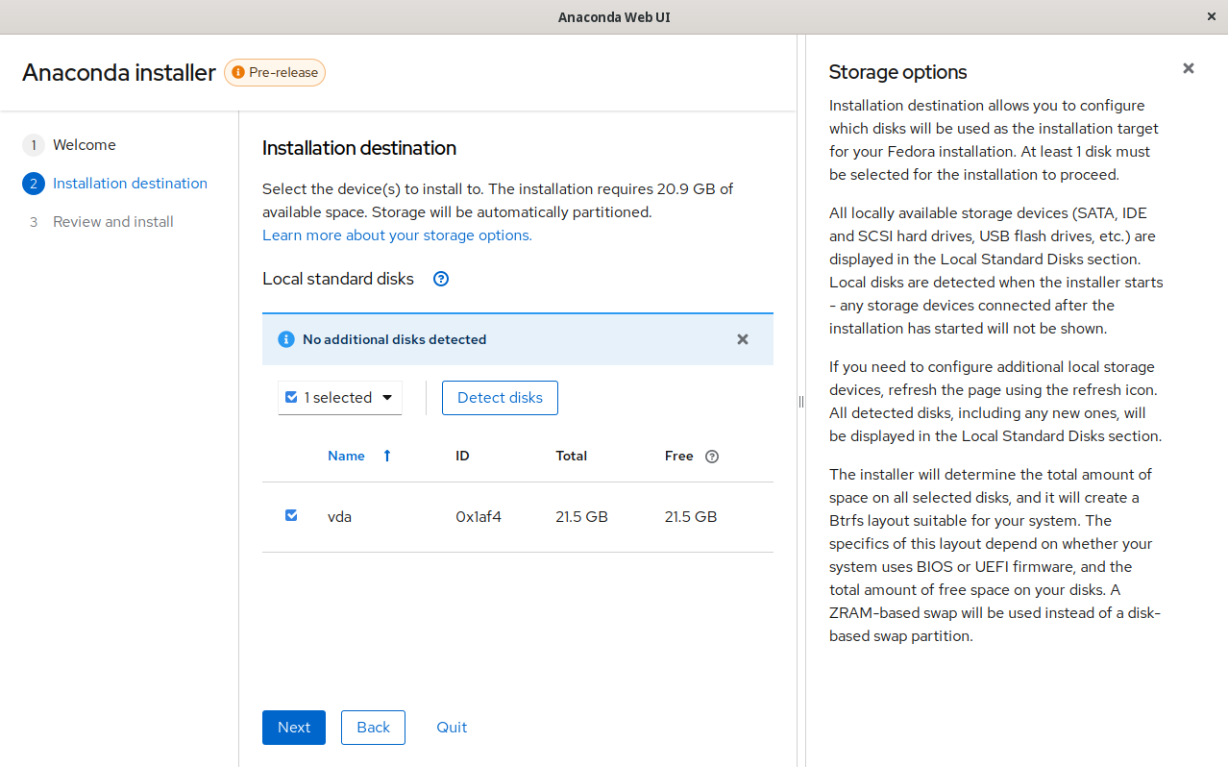Viewport: 1228px width, 767px height.
Task: Dismiss the No additional disks detected alert
Action: [x=743, y=339]
